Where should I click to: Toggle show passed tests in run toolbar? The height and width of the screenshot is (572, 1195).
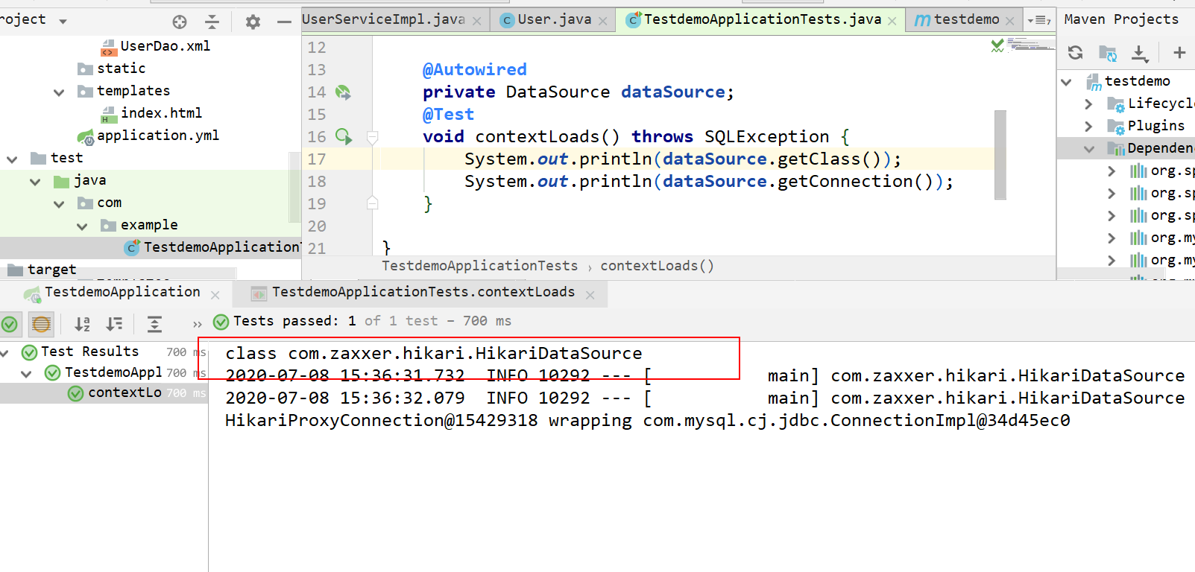tap(10, 324)
